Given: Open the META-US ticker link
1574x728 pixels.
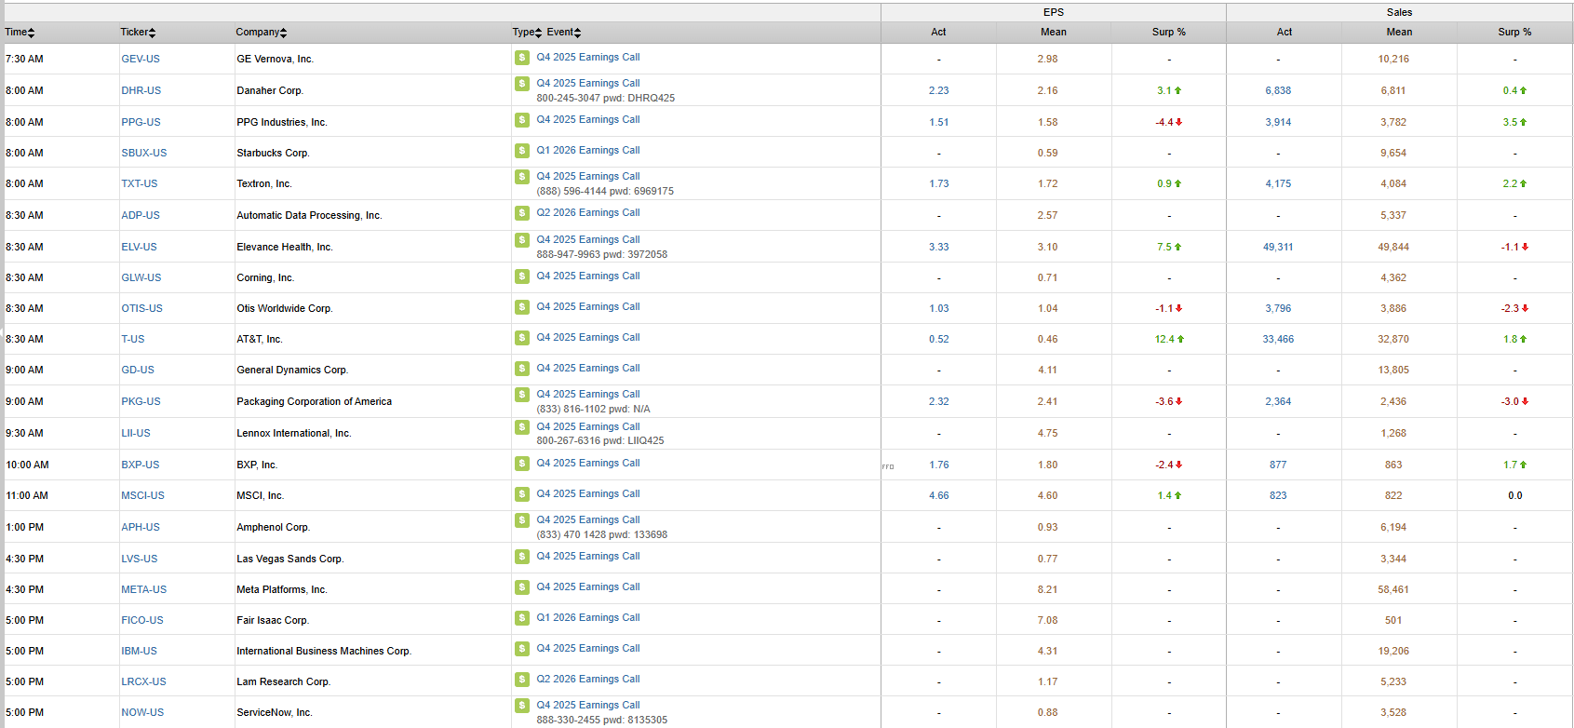Looking at the screenshot, I should [143, 590].
